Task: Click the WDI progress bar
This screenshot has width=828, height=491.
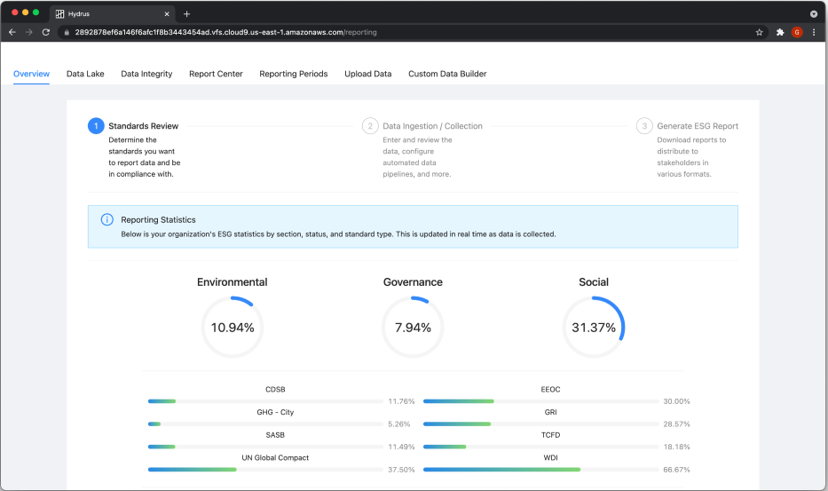Action: pos(541,470)
